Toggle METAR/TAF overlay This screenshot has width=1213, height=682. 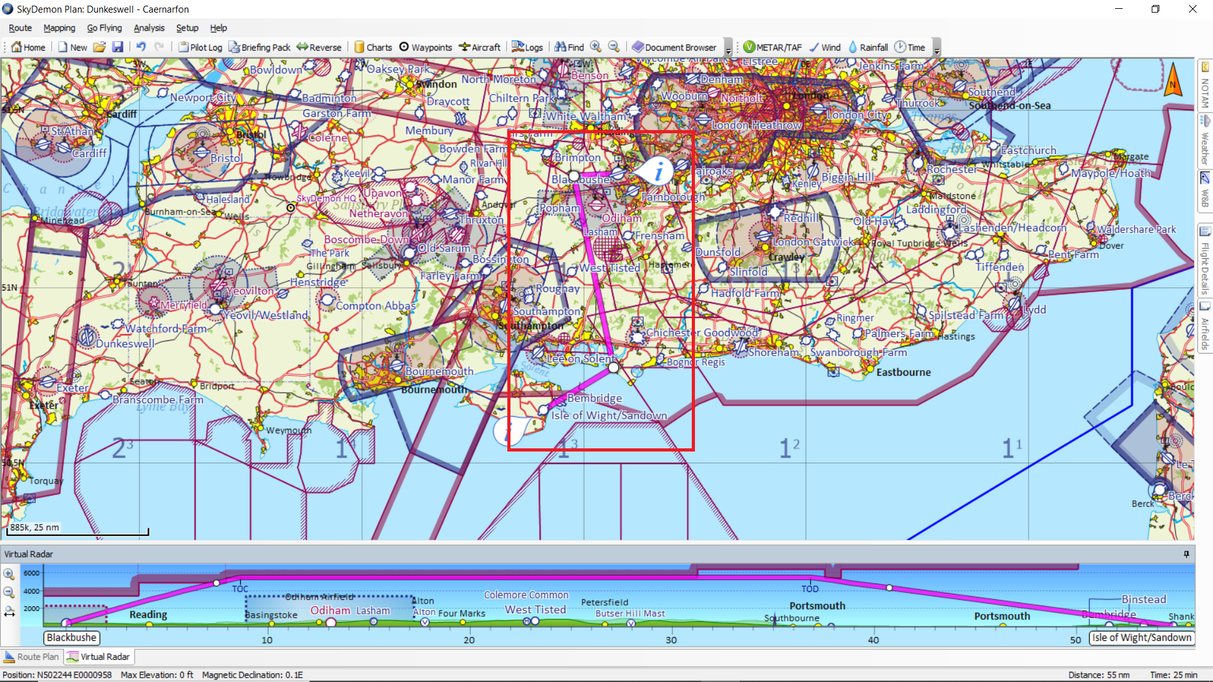click(x=772, y=47)
